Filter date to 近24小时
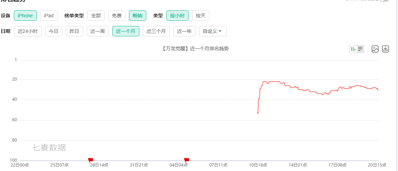Image resolution: width=398 pixels, height=171 pixels. pyautogui.click(x=27, y=31)
